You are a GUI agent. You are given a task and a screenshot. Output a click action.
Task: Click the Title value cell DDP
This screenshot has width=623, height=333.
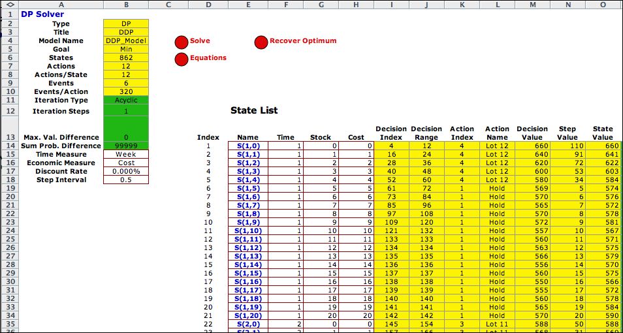pos(126,32)
